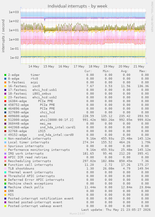Click the 'Munin 2.0.57' footer text

(x=77, y=214)
